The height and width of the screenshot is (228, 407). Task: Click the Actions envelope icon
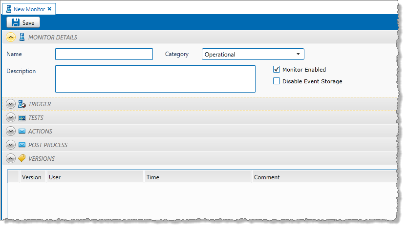tap(22, 131)
